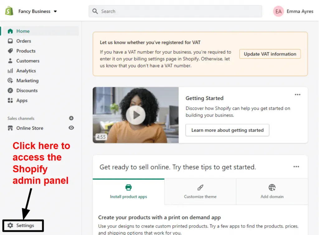Click the VAT registration notice heading

(150, 42)
